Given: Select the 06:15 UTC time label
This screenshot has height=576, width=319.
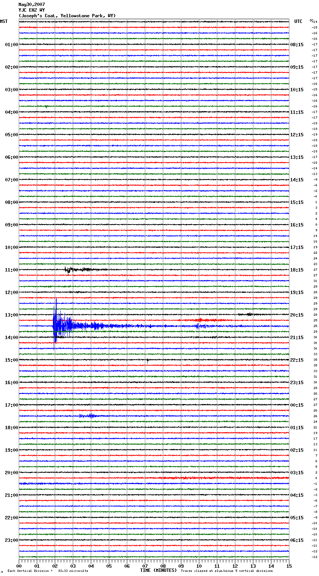Looking at the screenshot, I should tap(297, 540).
